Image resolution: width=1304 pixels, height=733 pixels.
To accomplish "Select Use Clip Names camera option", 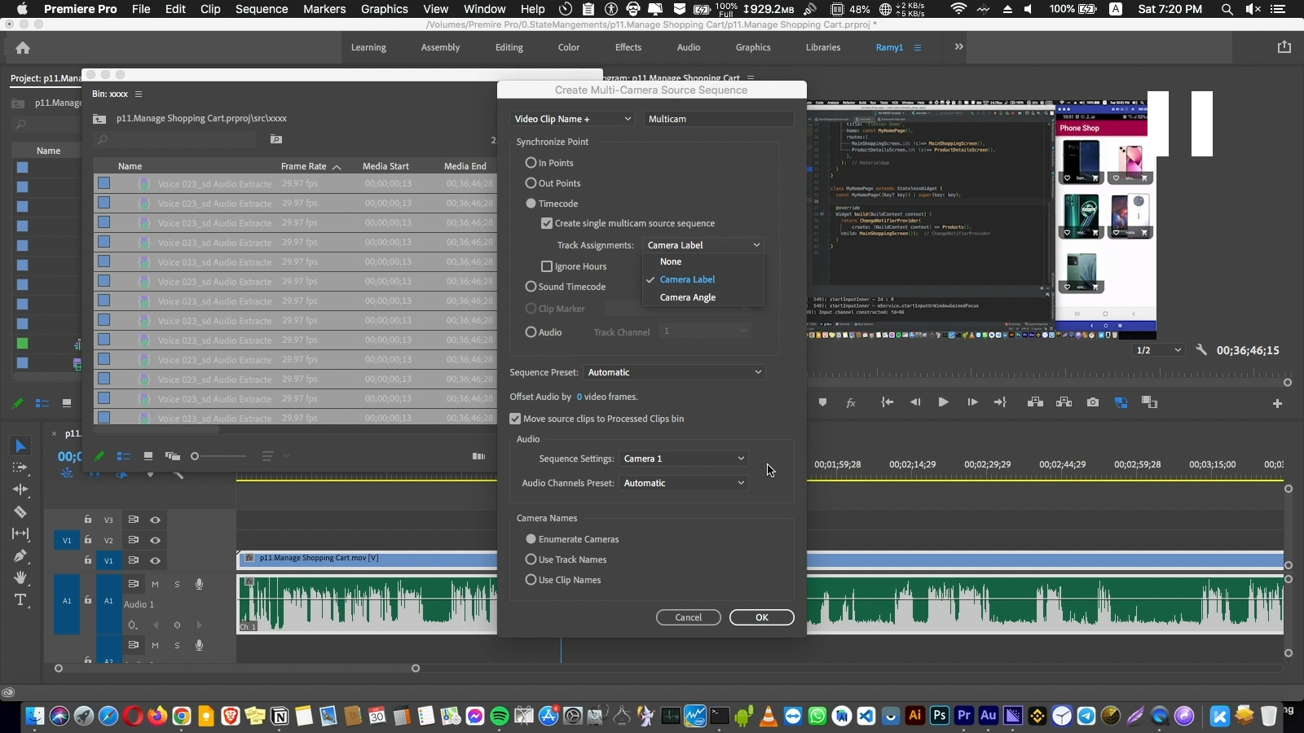I will tap(531, 580).
